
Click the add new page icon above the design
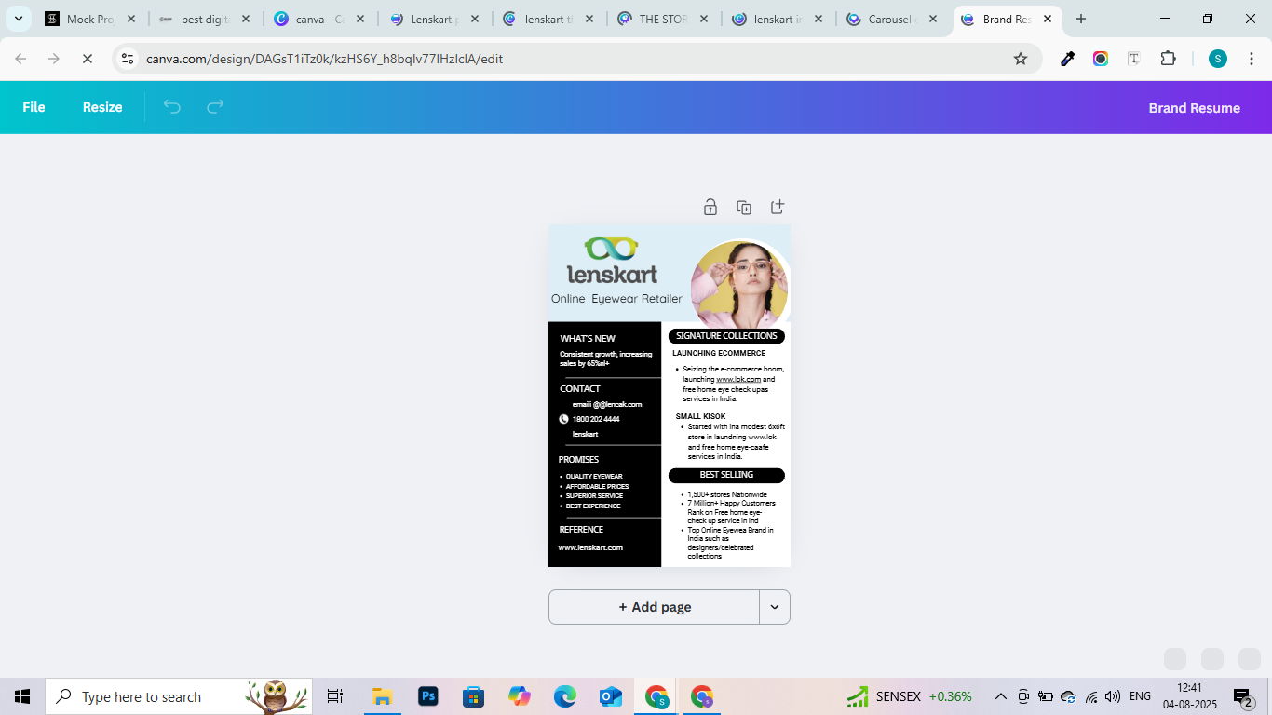[x=778, y=207]
